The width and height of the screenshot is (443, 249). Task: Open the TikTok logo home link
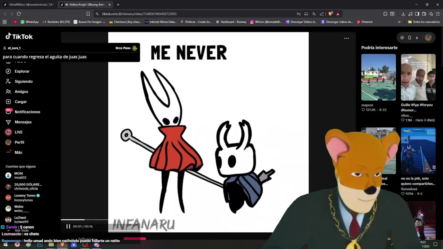(19, 36)
